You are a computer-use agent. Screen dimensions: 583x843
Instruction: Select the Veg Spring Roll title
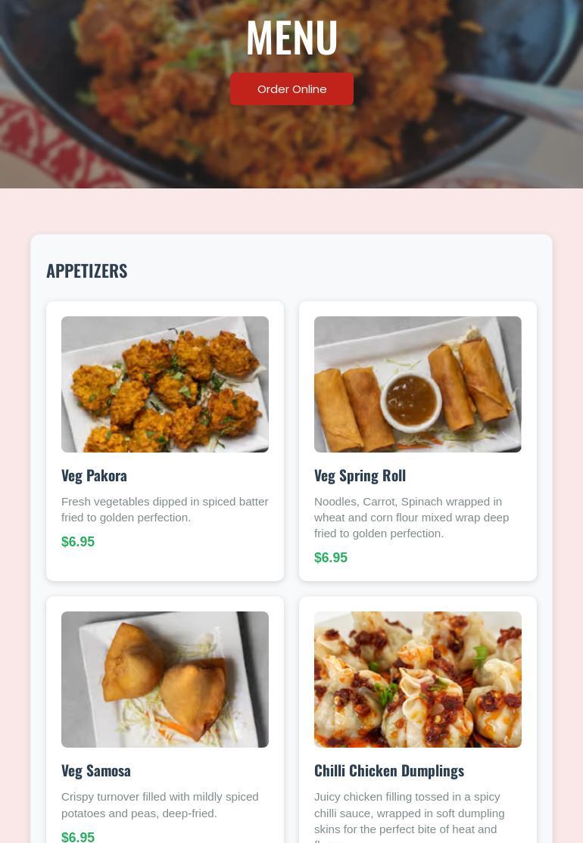pyautogui.click(x=360, y=476)
